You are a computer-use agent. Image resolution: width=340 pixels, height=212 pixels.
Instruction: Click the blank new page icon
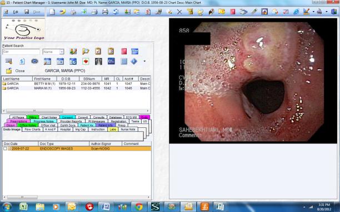click(x=52, y=12)
